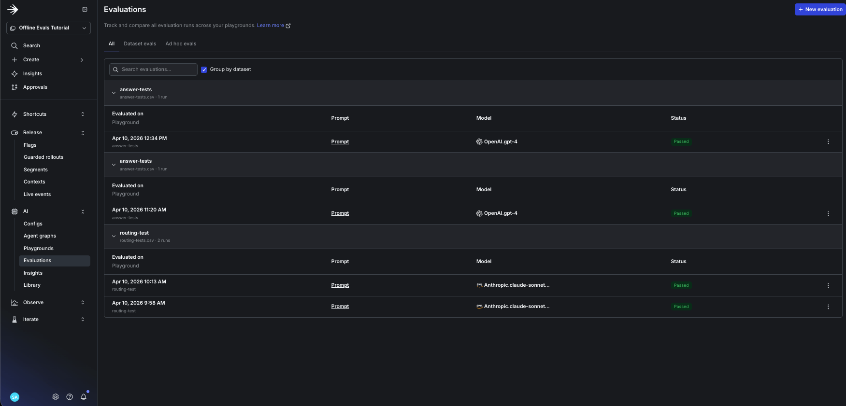Expand the Shortcuts section
This screenshot has width=846, height=406.
tap(83, 114)
